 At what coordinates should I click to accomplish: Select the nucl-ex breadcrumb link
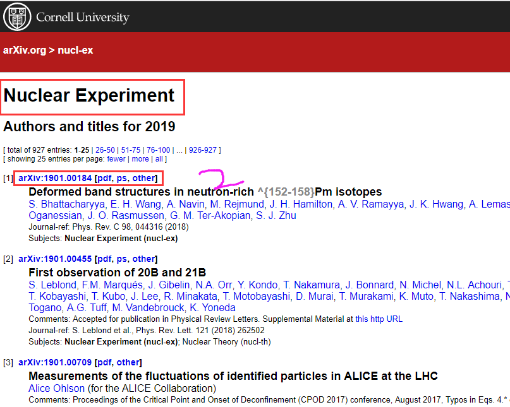[x=75, y=50]
